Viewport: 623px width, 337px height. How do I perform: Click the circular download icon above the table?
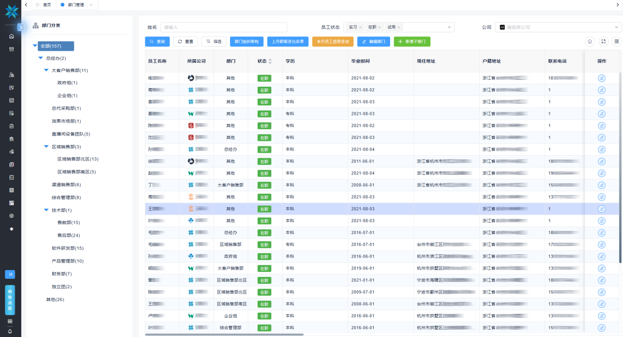590,42
